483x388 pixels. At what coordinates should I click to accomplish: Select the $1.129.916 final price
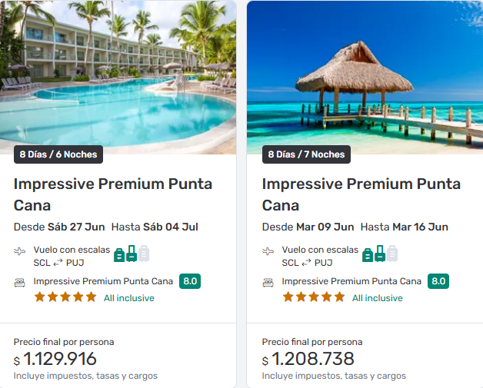click(60, 359)
